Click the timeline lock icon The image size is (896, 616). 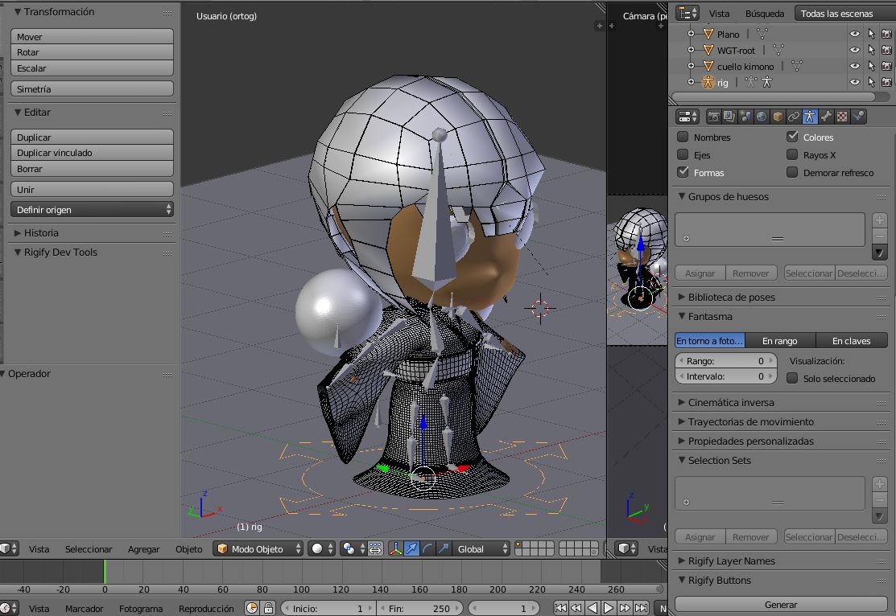click(269, 609)
